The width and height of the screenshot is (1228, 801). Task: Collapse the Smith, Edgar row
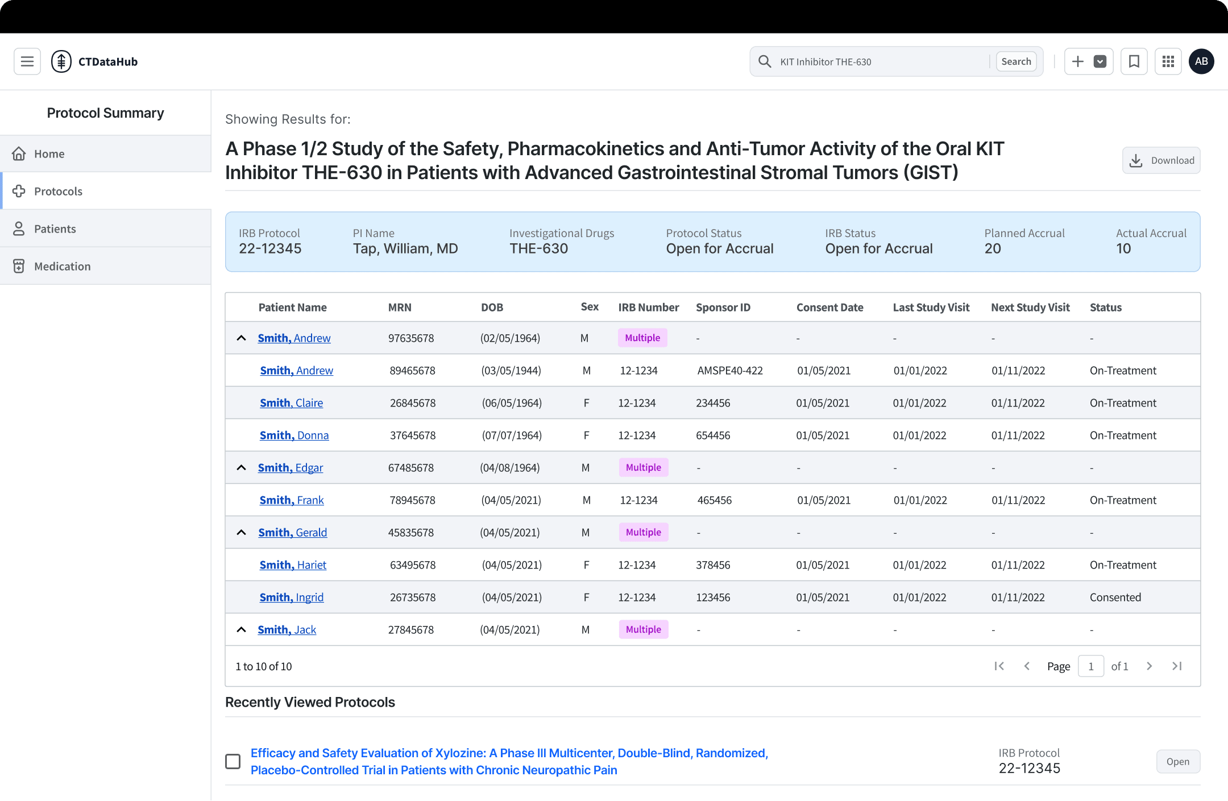242,468
